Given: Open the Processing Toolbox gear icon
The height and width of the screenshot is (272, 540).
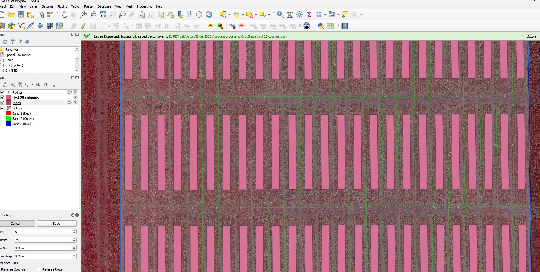Looking at the screenshot, I should [x=300, y=15].
